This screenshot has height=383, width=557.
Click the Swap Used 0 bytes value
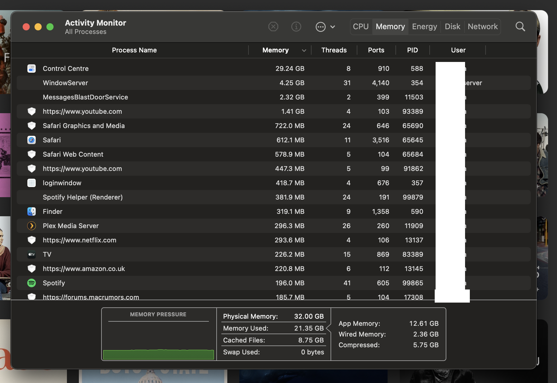pyautogui.click(x=312, y=352)
